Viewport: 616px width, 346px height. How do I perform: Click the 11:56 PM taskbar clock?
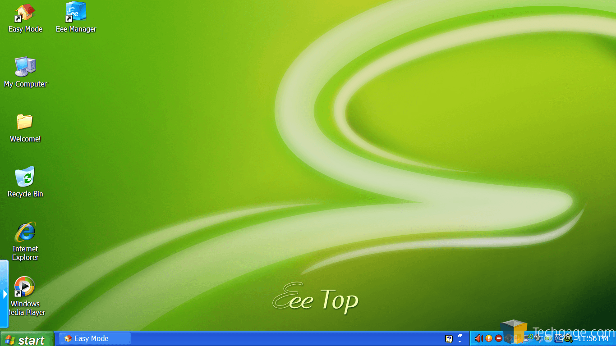(x=593, y=338)
